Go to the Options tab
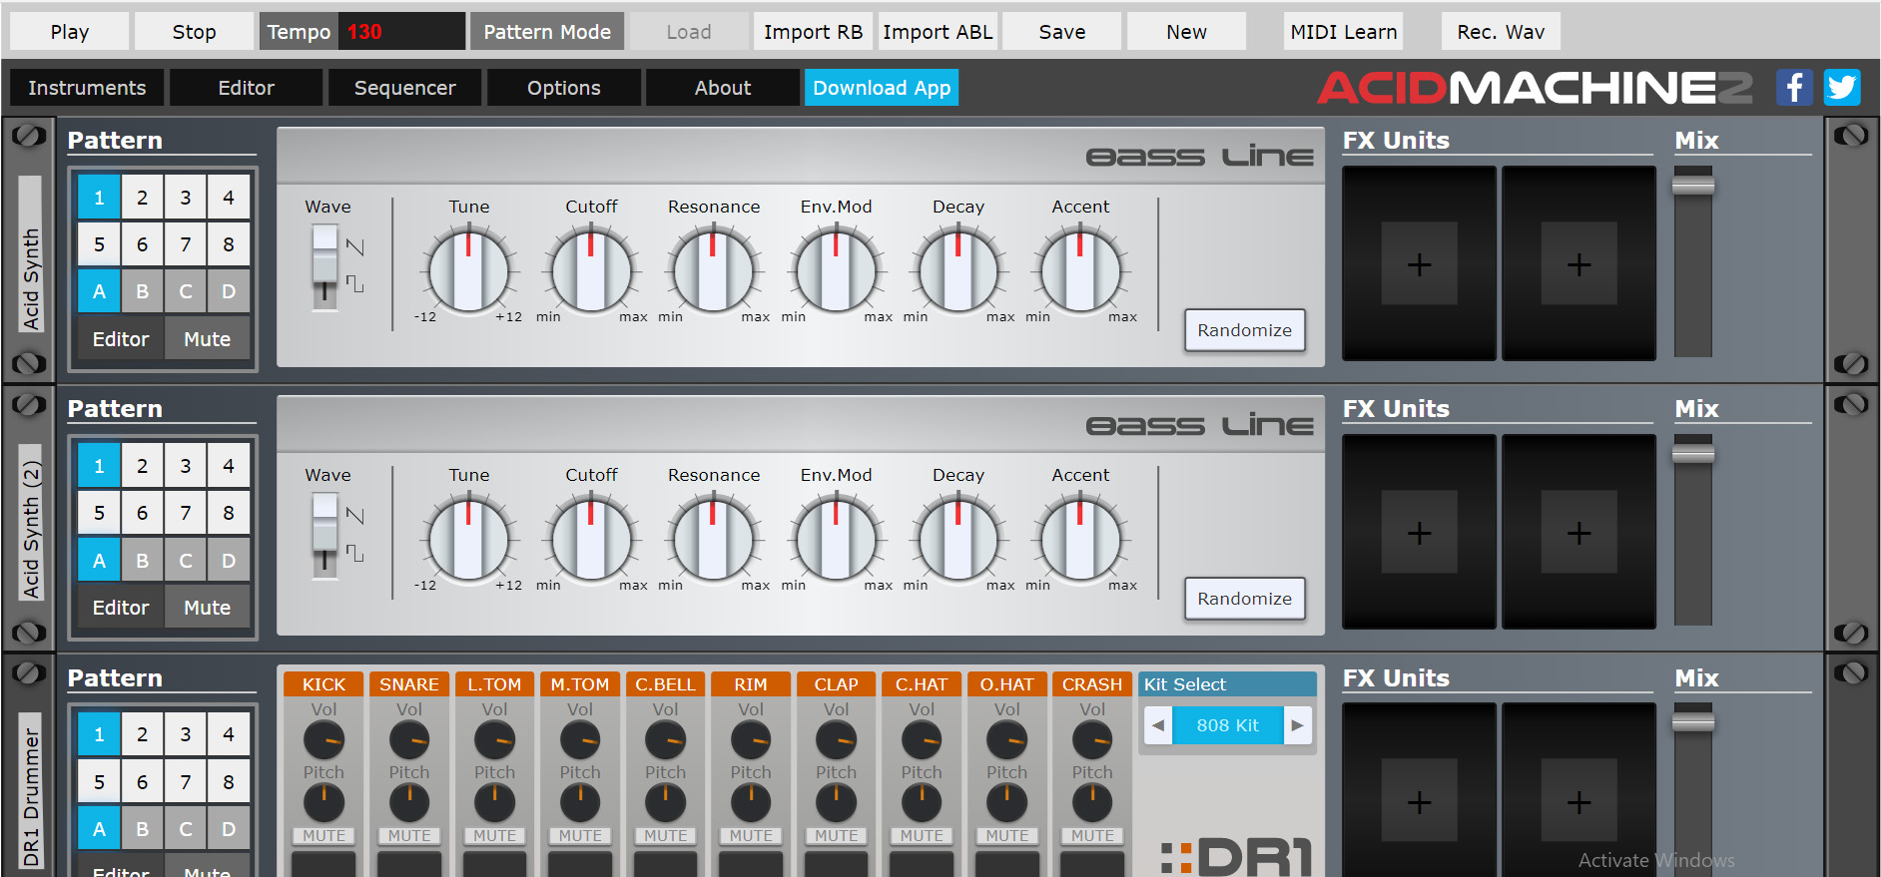This screenshot has height=877, width=1881. [563, 88]
